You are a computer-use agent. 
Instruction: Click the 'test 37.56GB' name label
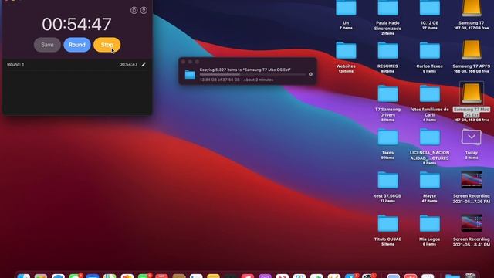[387, 196]
